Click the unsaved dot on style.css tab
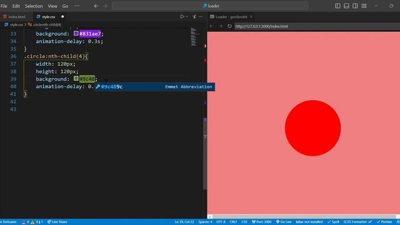 click(62, 17)
